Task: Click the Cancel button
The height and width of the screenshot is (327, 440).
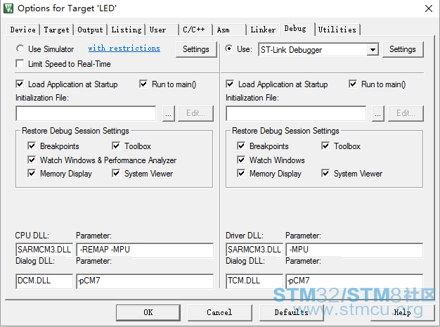Action: click(220, 313)
